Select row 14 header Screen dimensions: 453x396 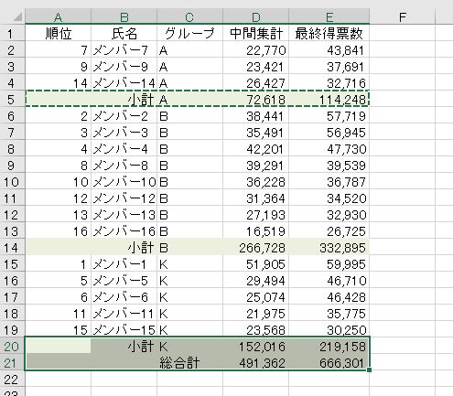(12, 248)
